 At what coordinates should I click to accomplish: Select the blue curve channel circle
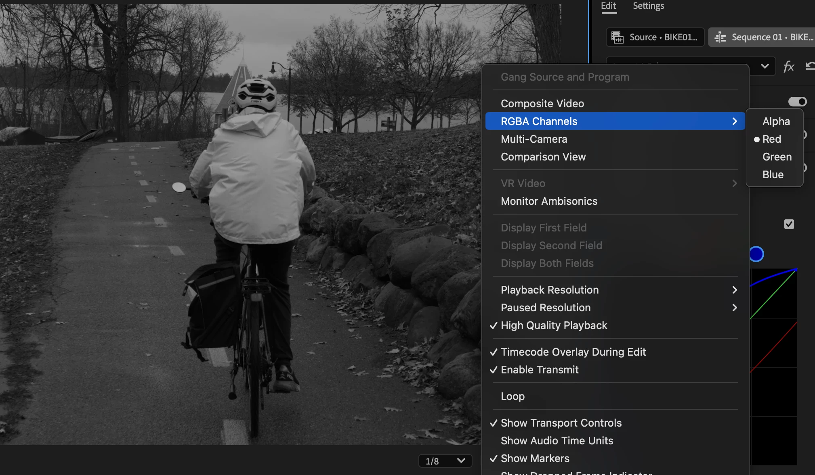(x=756, y=254)
